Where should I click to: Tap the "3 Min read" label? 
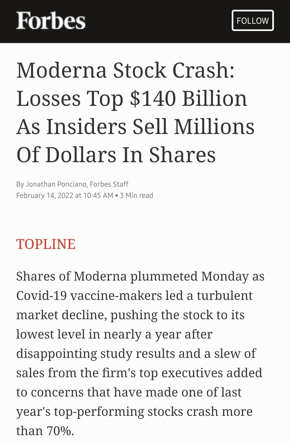coord(136,195)
